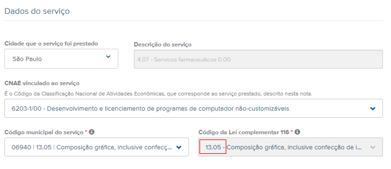Screen dimensions: 391x169
Task: Click the CNAE vinculado ao serviço label
Action: 42,83
